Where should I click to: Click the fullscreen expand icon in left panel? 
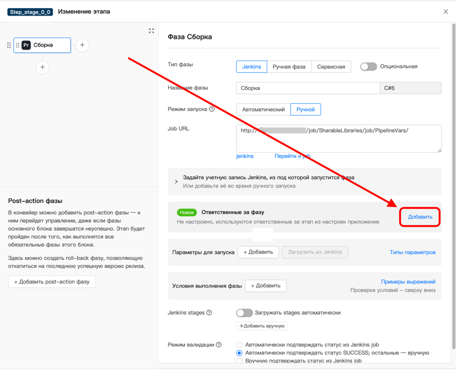151,31
